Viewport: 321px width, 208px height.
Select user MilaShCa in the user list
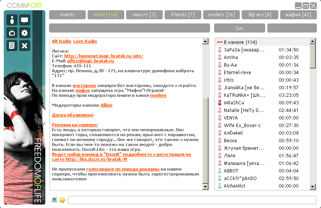tap(234, 103)
